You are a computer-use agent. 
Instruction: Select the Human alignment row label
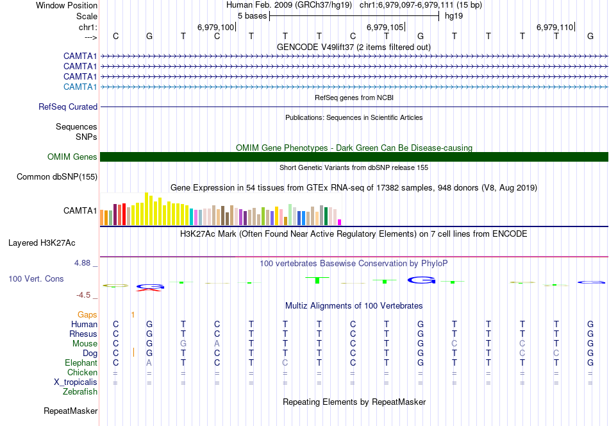[84, 324]
